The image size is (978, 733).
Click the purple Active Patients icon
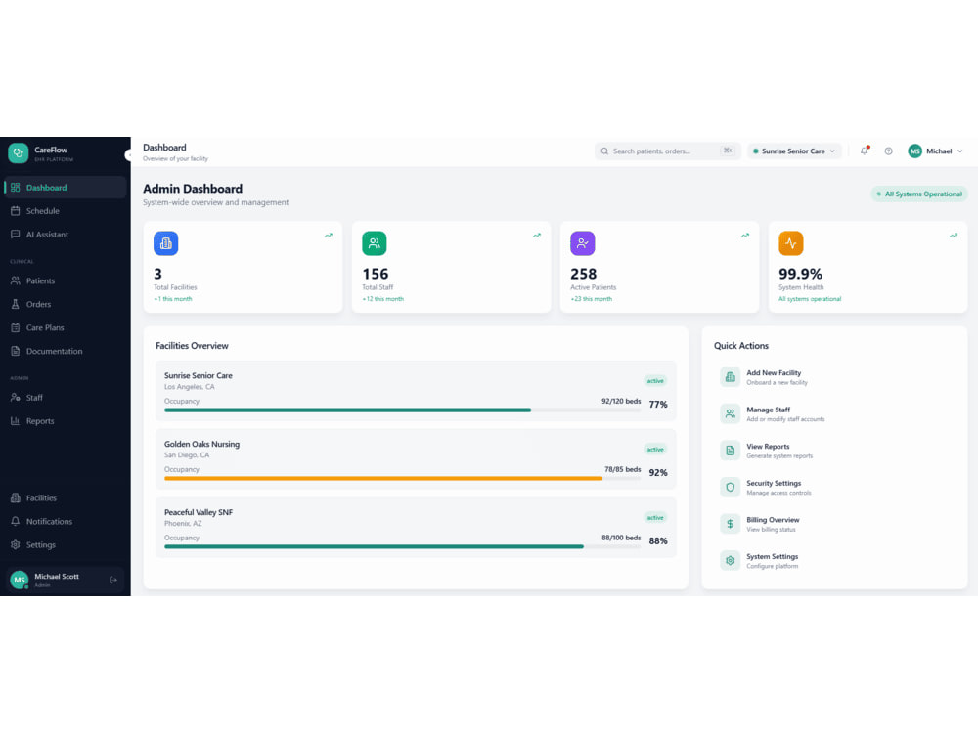coord(583,243)
